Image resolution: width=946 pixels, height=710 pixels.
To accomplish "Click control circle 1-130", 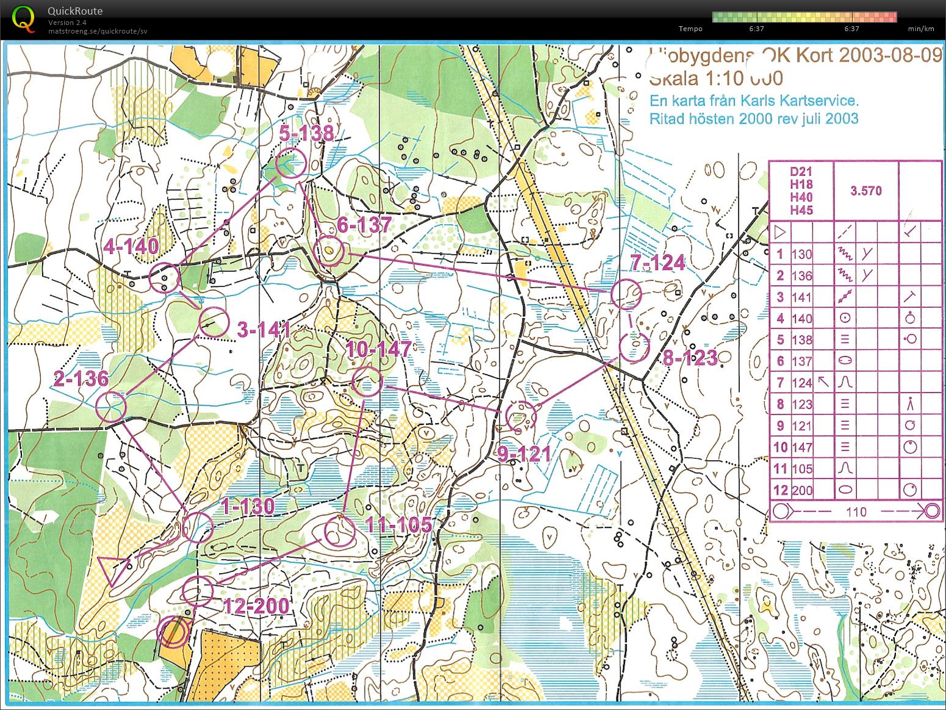I will (x=197, y=526).
